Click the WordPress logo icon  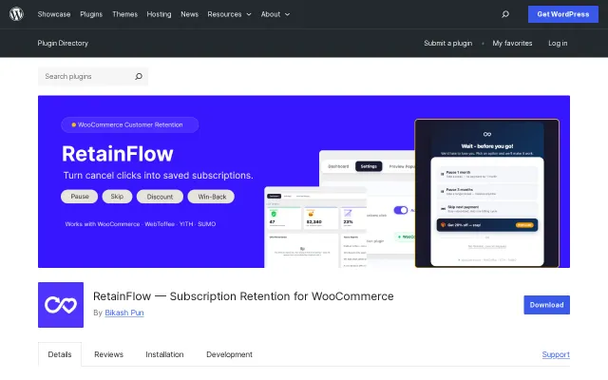[16, 14]
